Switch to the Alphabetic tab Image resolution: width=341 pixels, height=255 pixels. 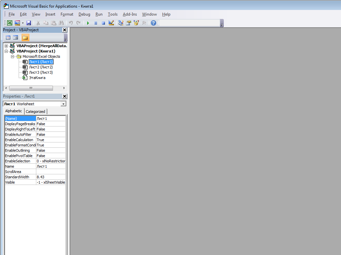click(x=13, y=111)
